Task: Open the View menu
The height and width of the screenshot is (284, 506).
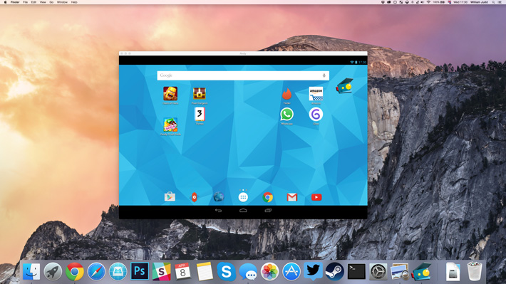Action: (43, 2)
